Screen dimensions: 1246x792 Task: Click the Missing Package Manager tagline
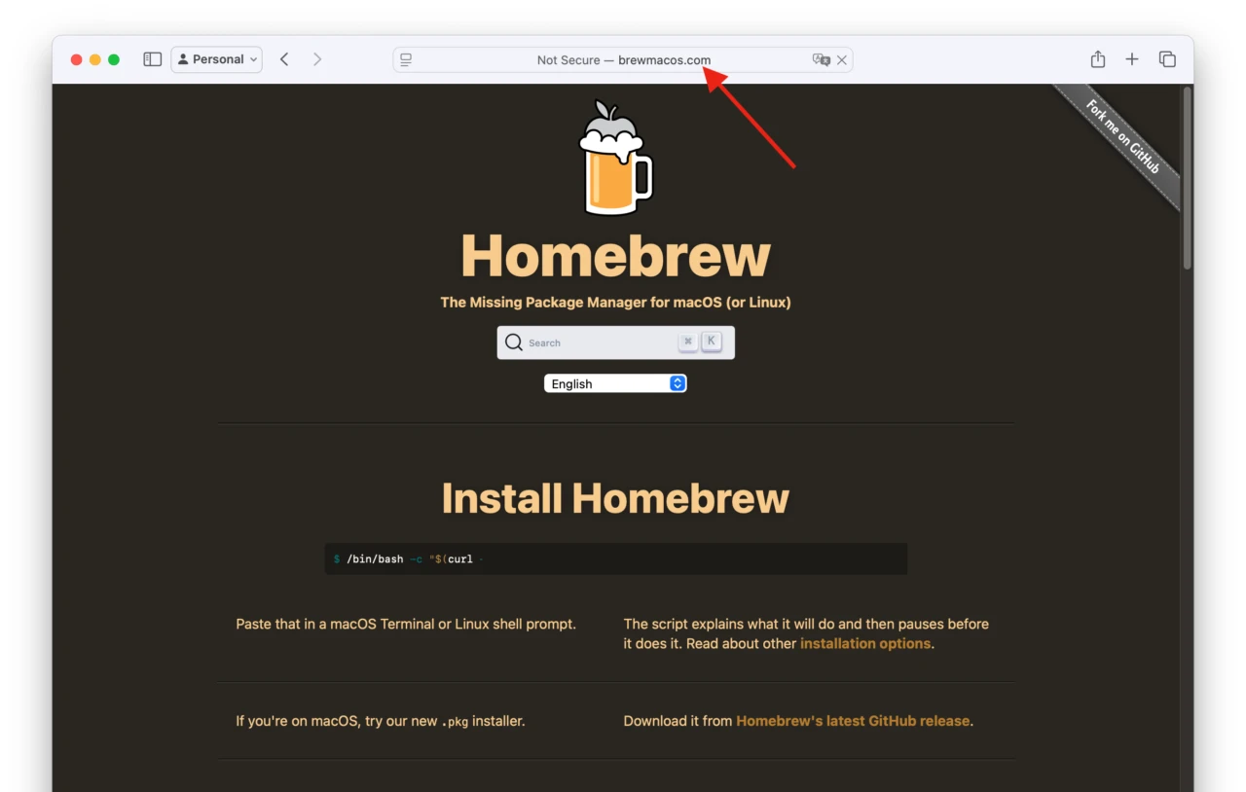(x=615, y=303)
